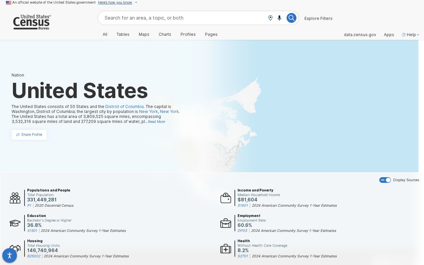Click the Education graduation cap icon
The image size is (424, 265).
point(15,223)
